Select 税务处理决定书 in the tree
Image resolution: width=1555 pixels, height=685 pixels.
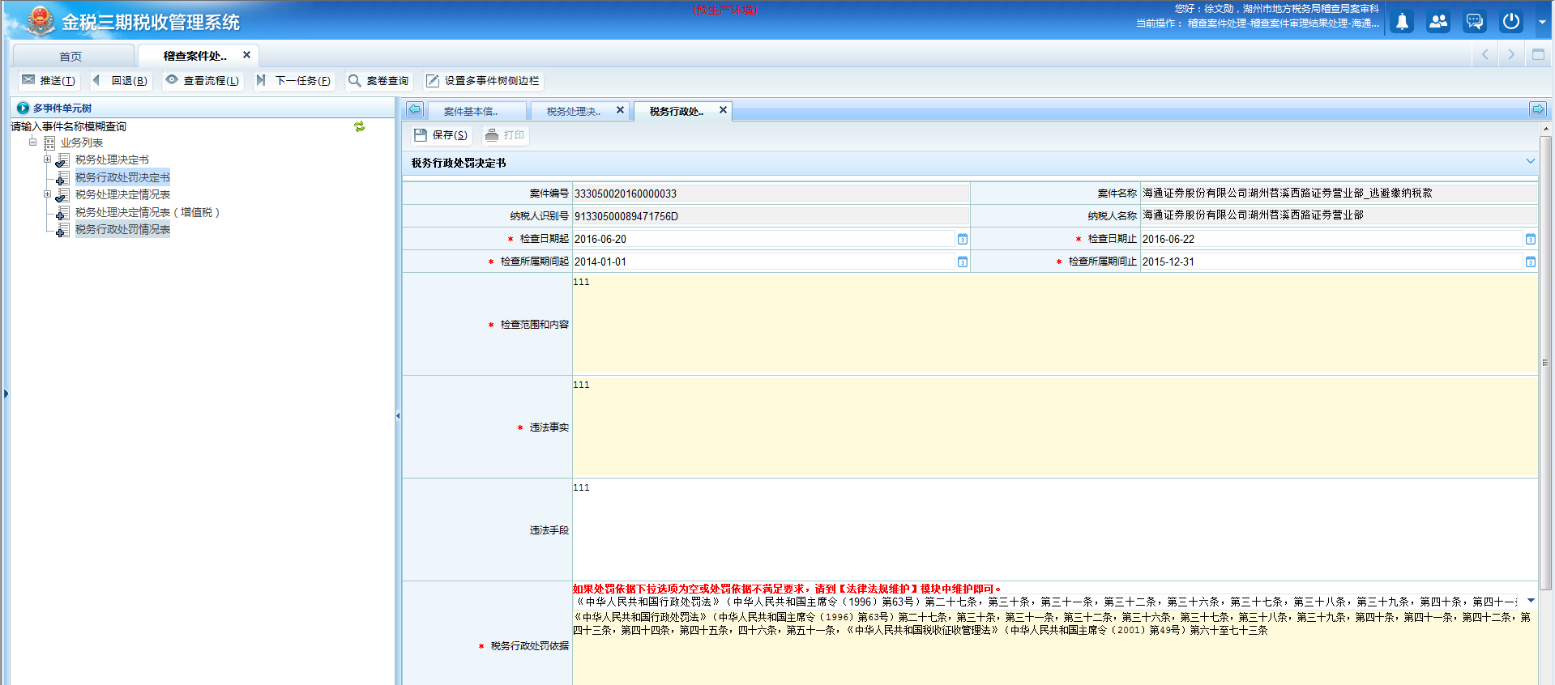[x=112, y=160]
